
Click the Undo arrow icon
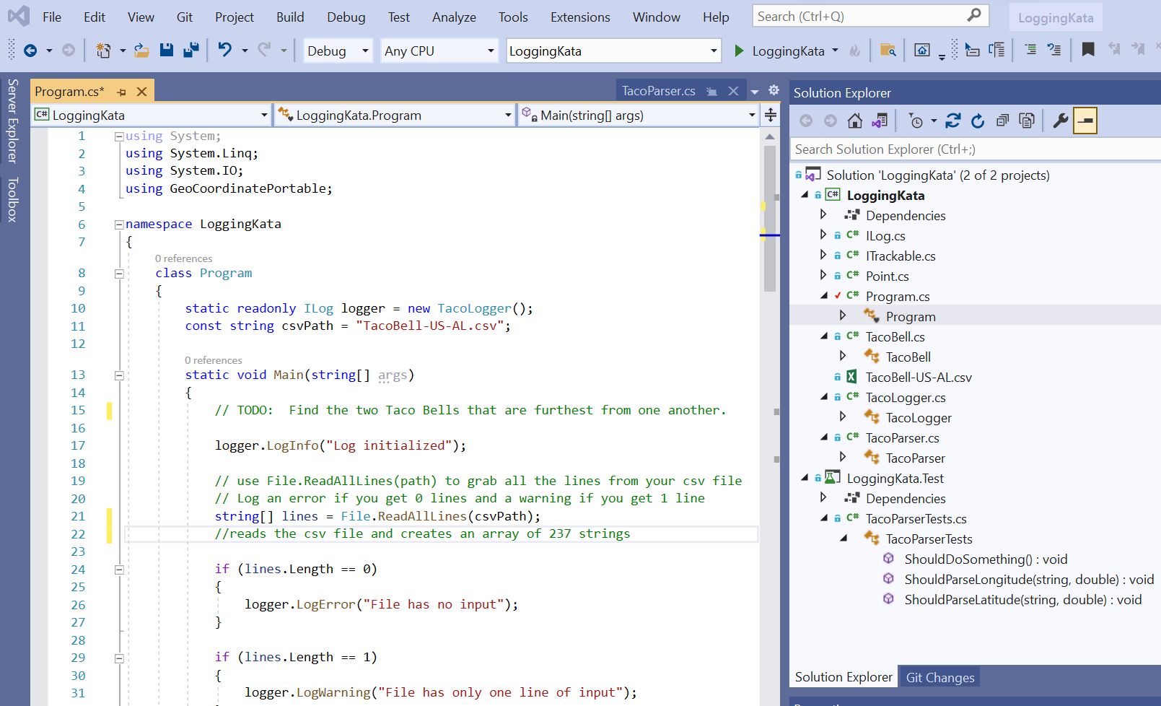coord(225,51)
